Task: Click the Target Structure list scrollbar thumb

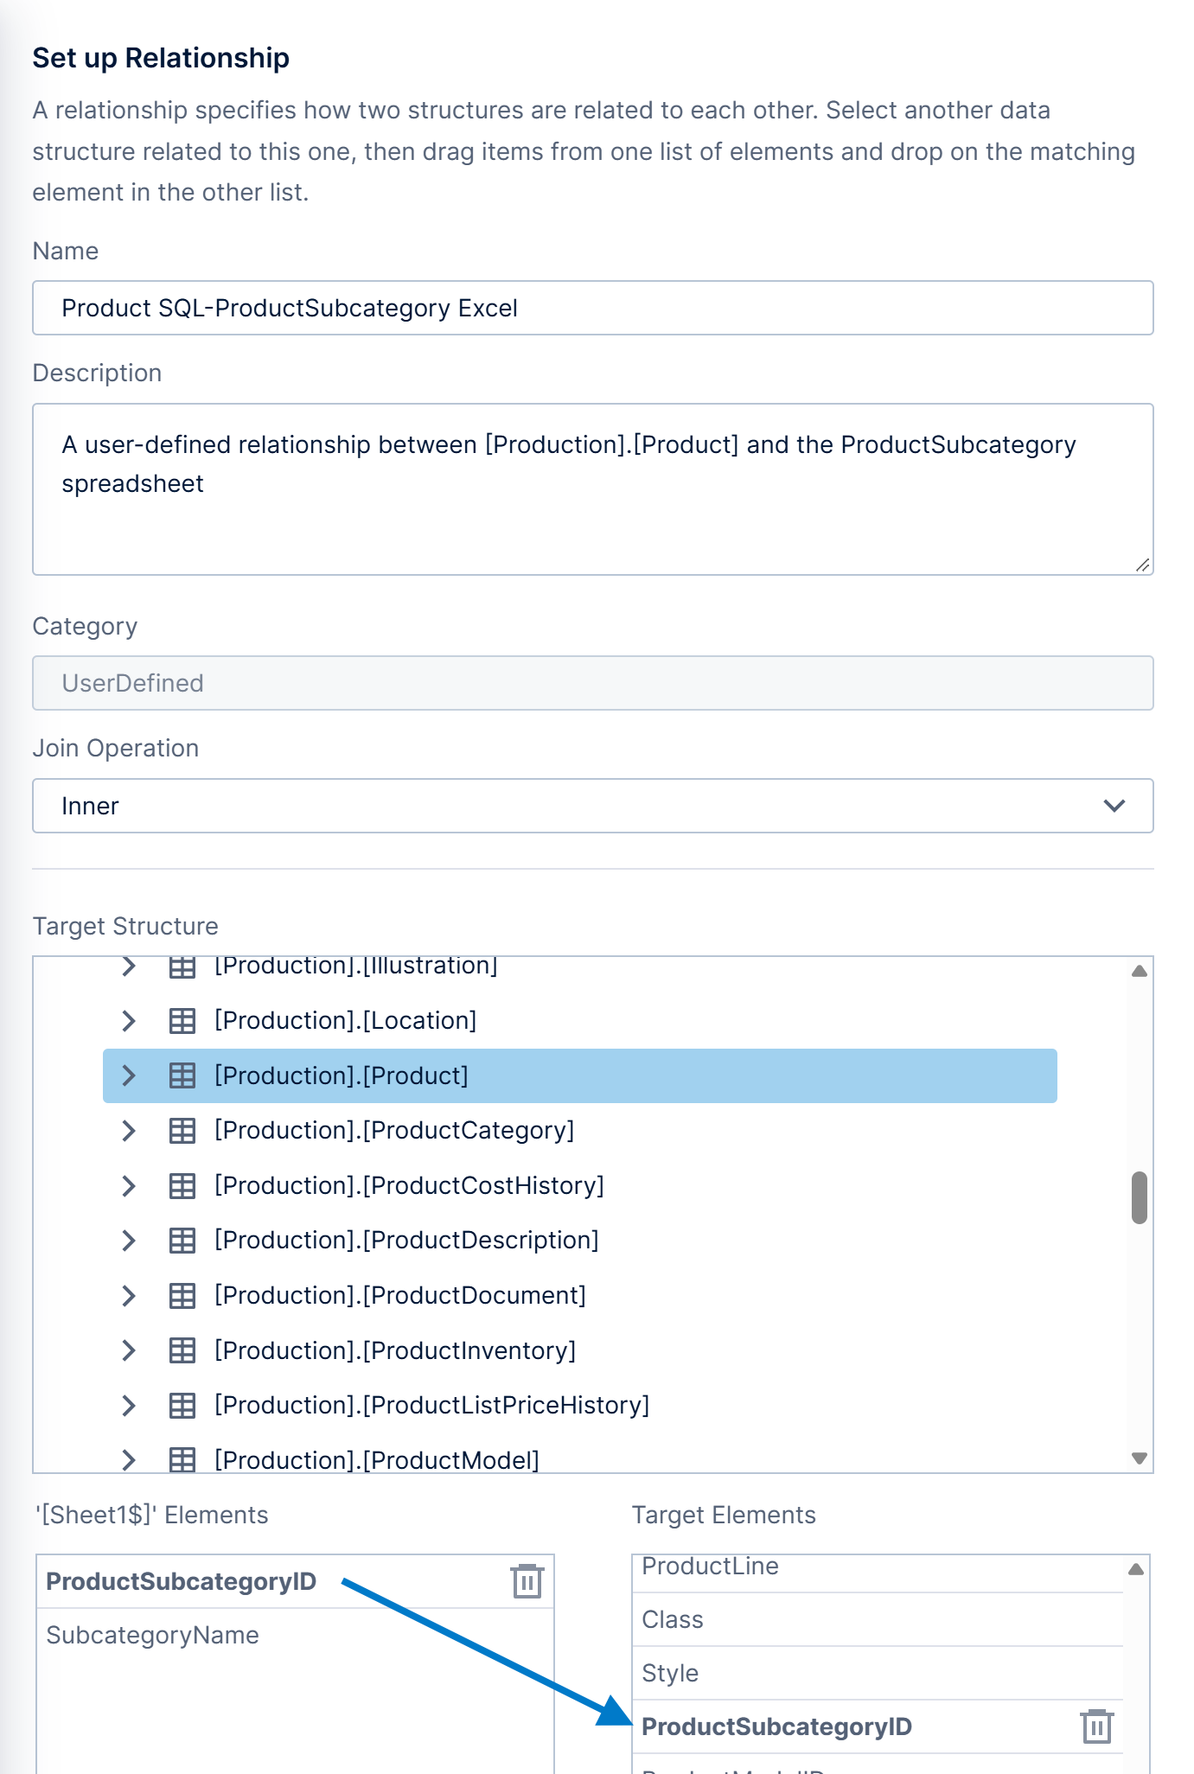Action: [x=1140, y=1197]
